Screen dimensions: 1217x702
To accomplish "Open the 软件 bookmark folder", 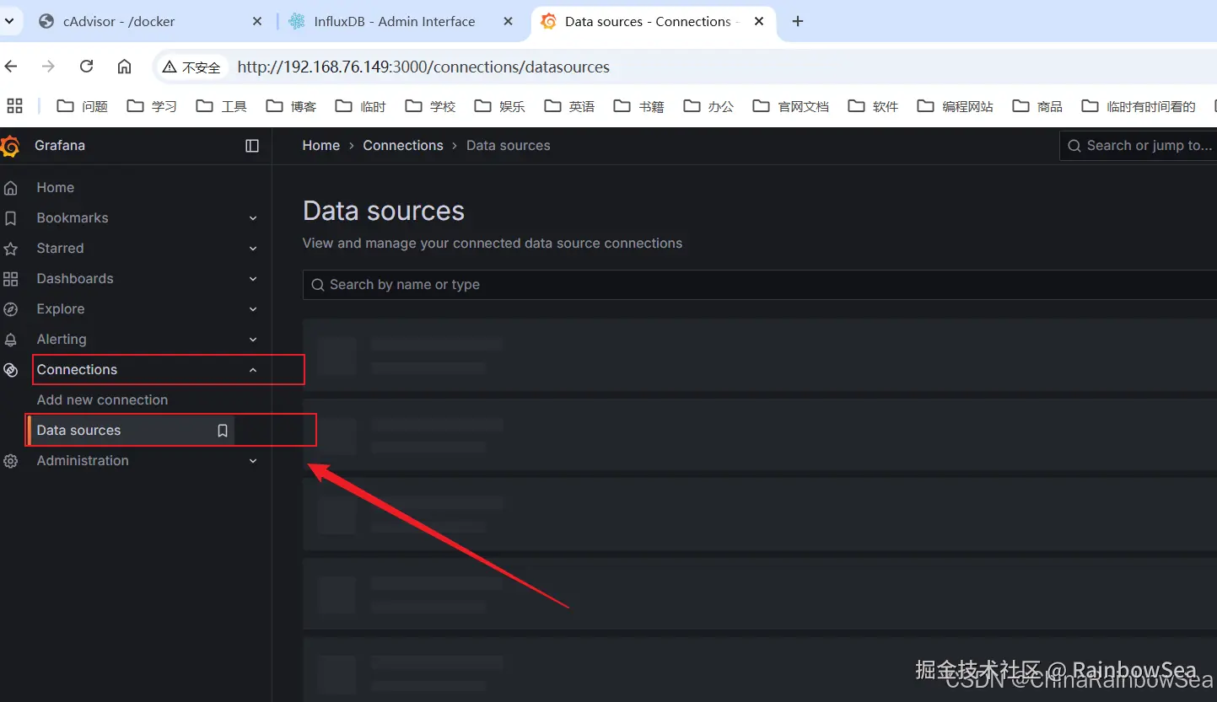I will pyautogui.click(x=873, y=106).
